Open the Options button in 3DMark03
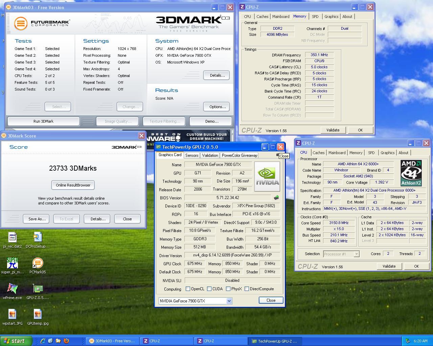Screen dimensions: 433x346 point(217,107)
